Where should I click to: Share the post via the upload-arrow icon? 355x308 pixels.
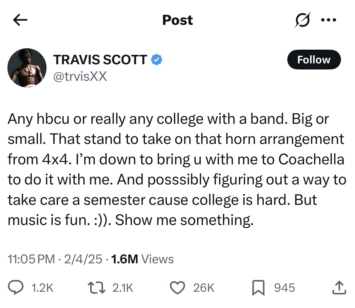point(339,287)
